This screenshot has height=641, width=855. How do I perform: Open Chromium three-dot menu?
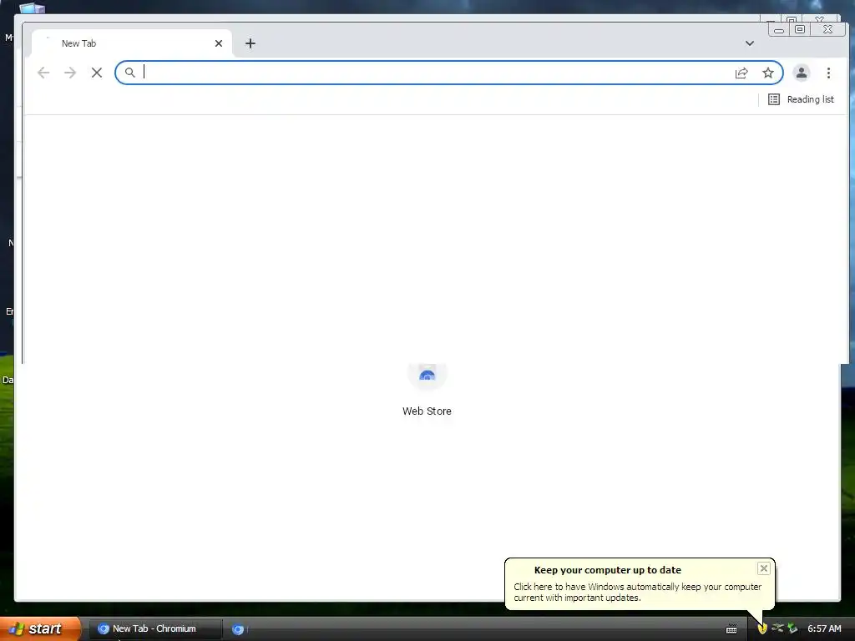coord(828,73)
